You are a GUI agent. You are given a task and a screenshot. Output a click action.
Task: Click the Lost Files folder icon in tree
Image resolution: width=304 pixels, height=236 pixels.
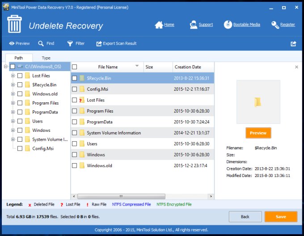(x=28, y=76)
